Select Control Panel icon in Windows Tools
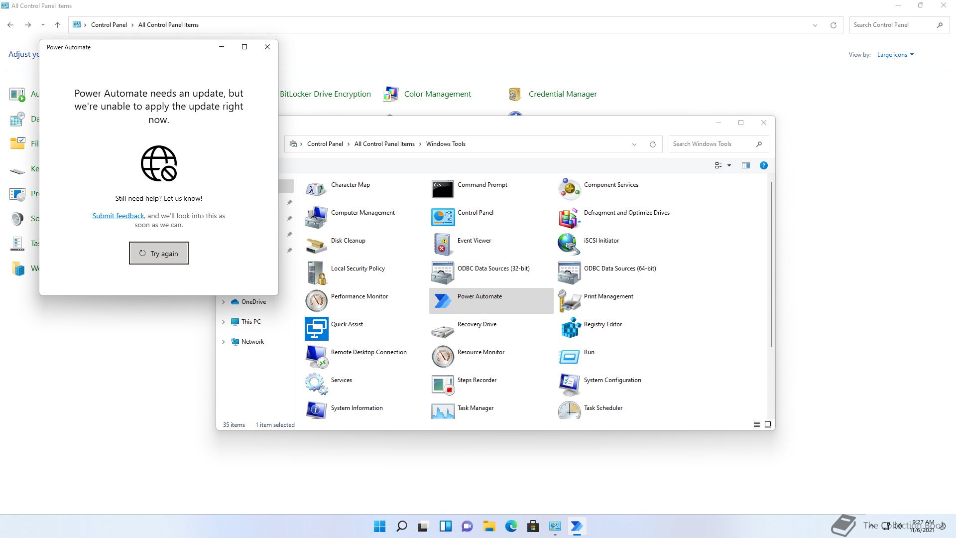The height and width of the screenshot is (538, 956). coord(443,217)
